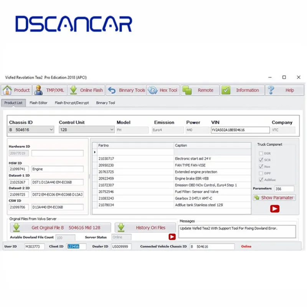Expand the Control Unit dropdown
Screen dimensions: 307x307
(x=111, y=130)
